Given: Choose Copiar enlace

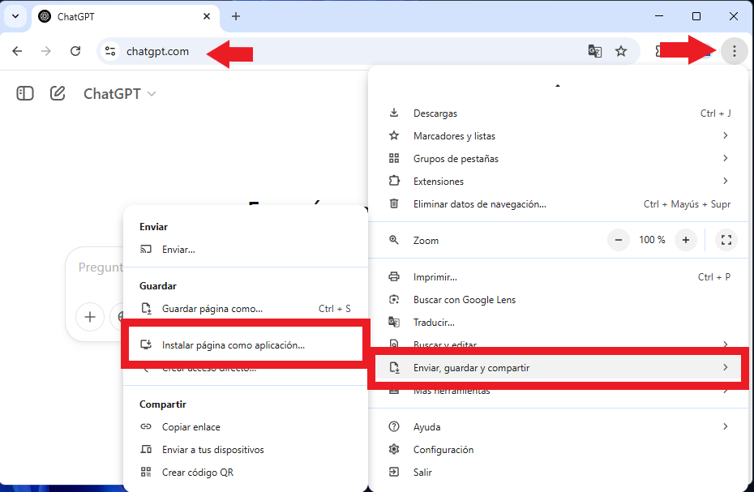Looking at the screenshot, I should pos(246,427).
